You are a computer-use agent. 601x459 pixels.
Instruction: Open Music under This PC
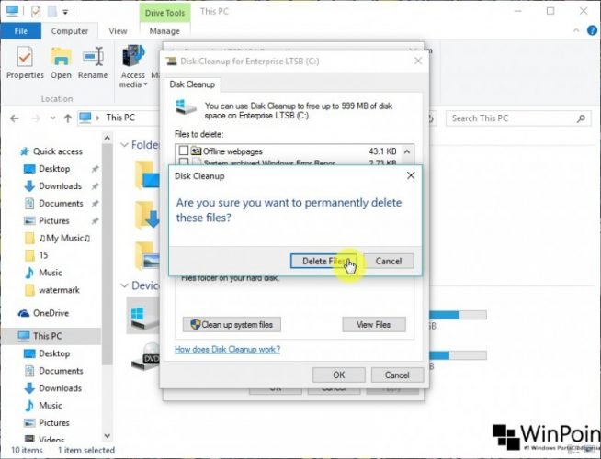(51, 406)
